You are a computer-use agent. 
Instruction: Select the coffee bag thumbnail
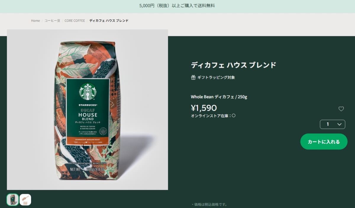[x=13, y=199]
